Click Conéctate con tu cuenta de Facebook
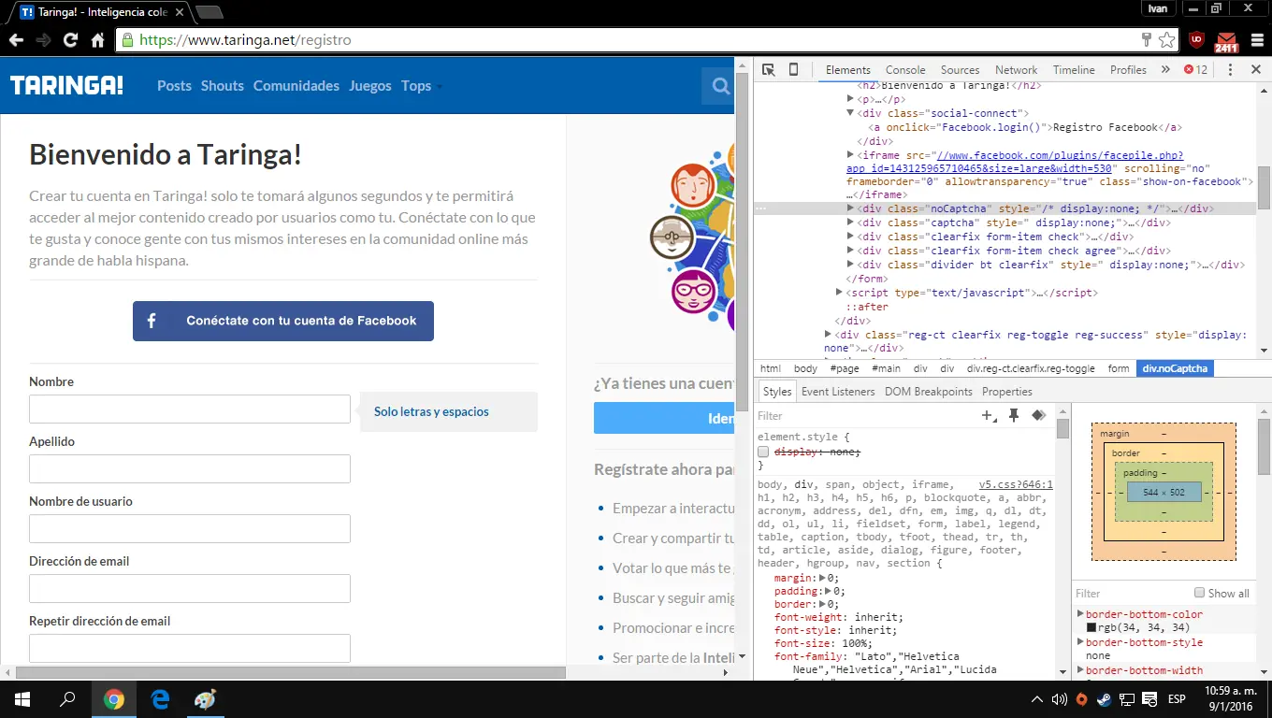 pos(283,321)
